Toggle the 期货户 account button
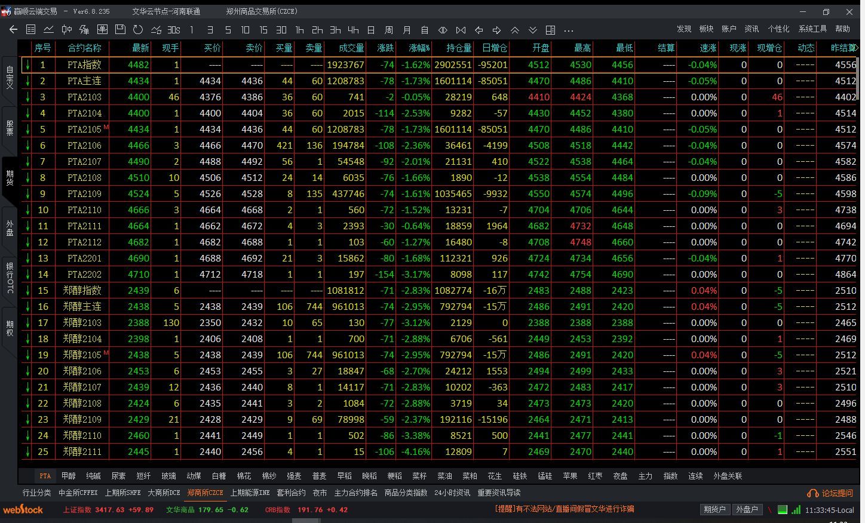The height and width of the screenshot is (523, 865). point(714,509)
